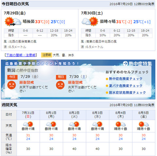This screenshot has width=157, height=156.
Task: Click the 週間天気 heading
Action: [x=9, y=105]
